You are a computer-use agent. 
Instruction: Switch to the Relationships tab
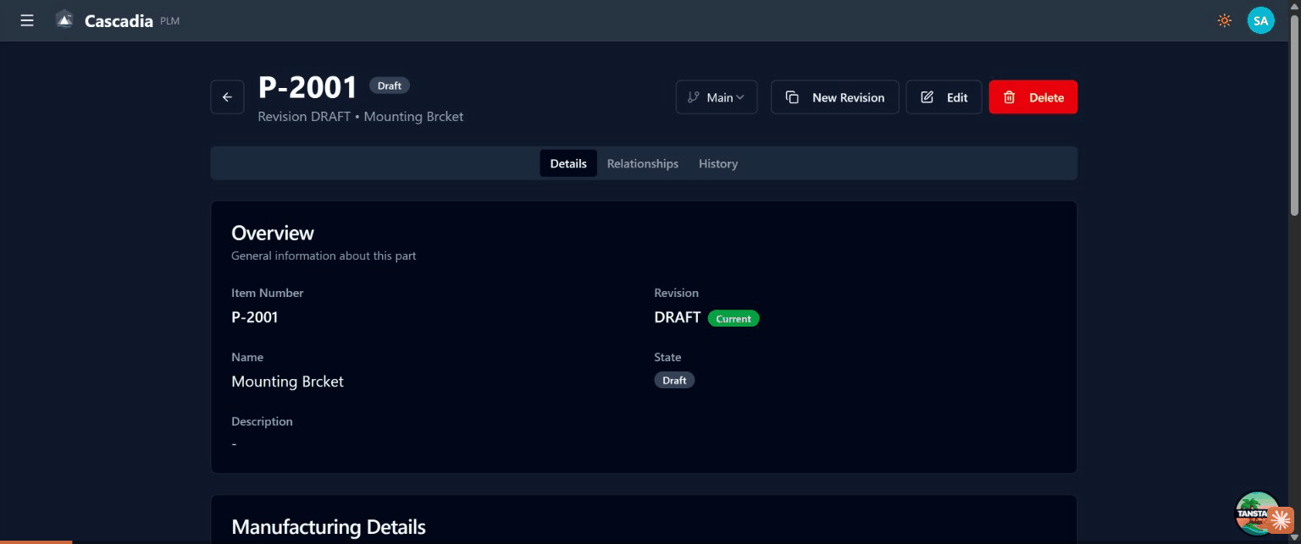coord(642,163)
